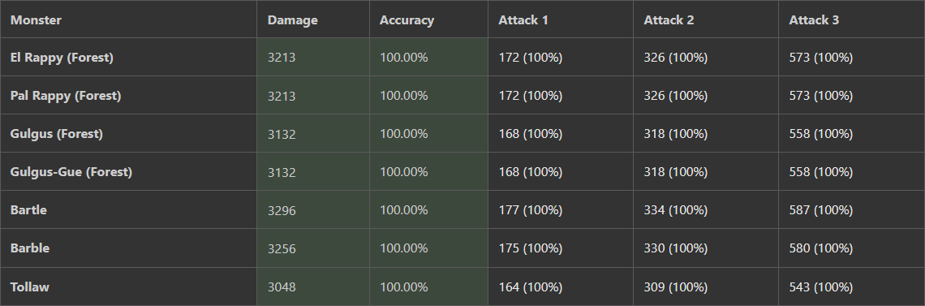Viewport: 925px width, 306px height.
Task: Click the Barble monster name
Action: (30, 248)
